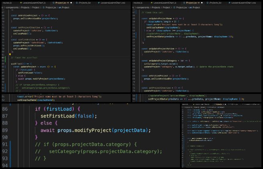263x169 pixels.
Task: Click 'Projects' breadcrumb in the 'Fixed this call' editor
Action: pyautogui.click(x=156, y=8)
